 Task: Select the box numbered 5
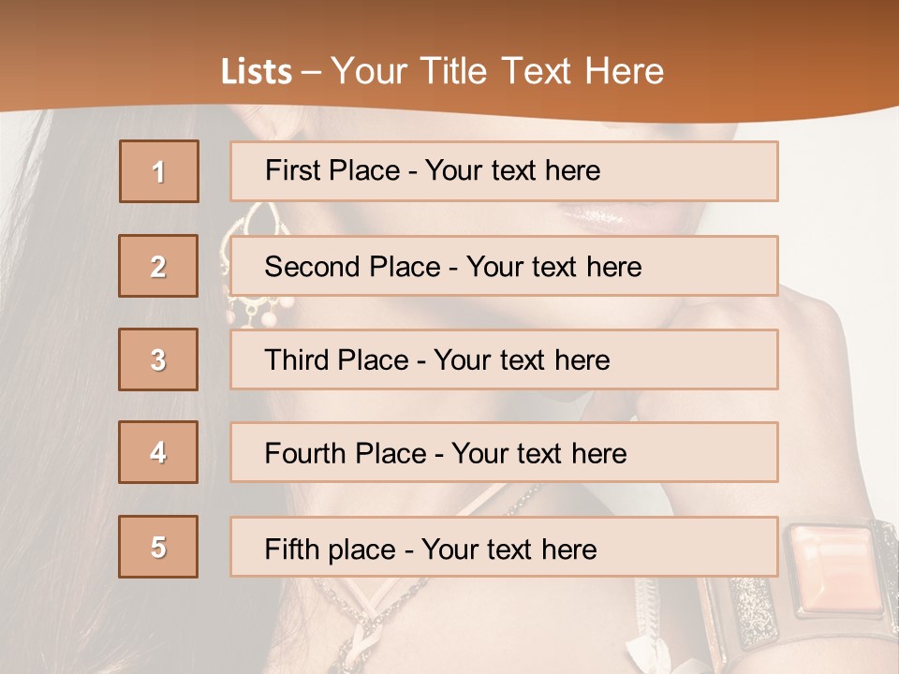pyautogui.click(x=158, y=547)
